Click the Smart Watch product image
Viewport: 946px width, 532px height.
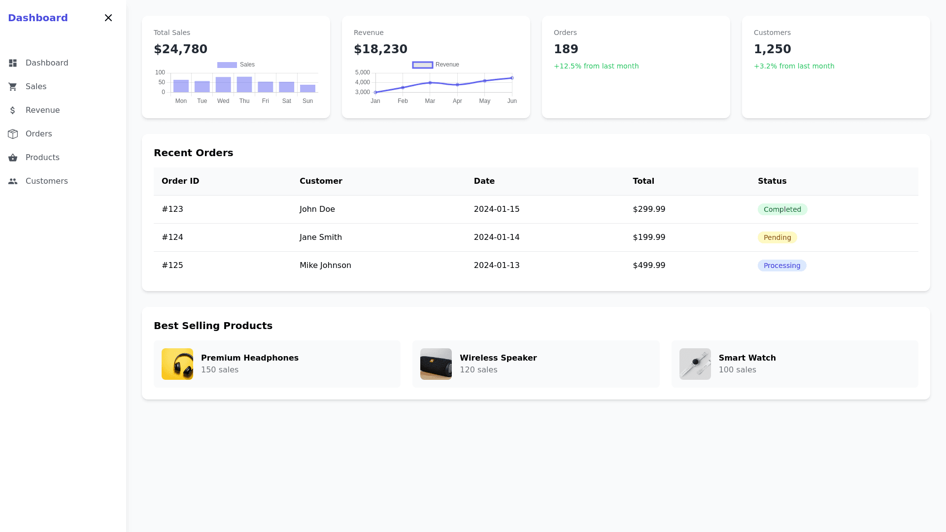pos(695,364)
